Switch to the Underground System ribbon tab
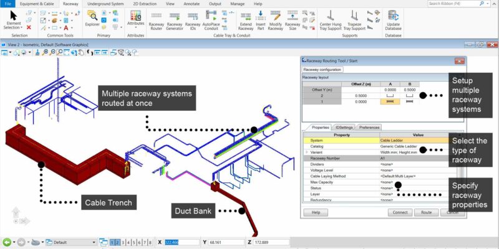 click(105, 4)
